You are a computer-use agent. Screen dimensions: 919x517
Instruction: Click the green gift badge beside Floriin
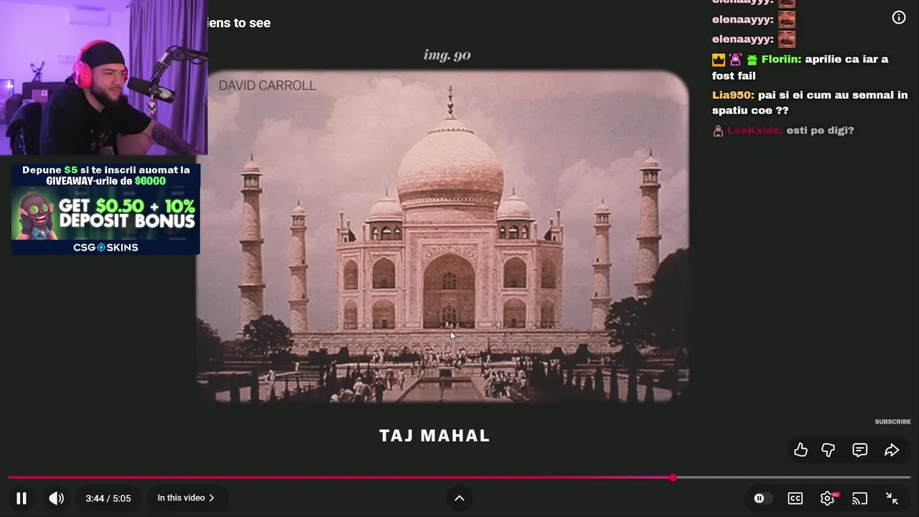[x=752, y=60]
